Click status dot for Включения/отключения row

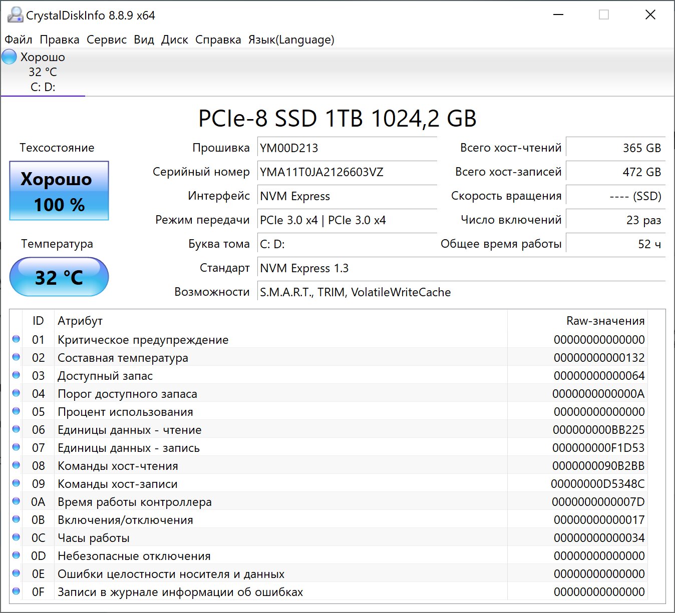coord(16,519)
